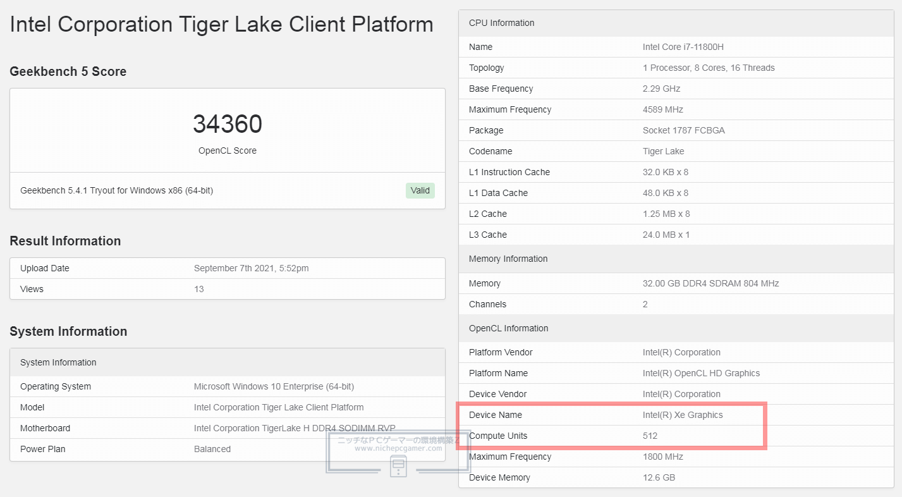Click the Topology value 8 Cores, 16 Threads

click(x=709, y=68)
